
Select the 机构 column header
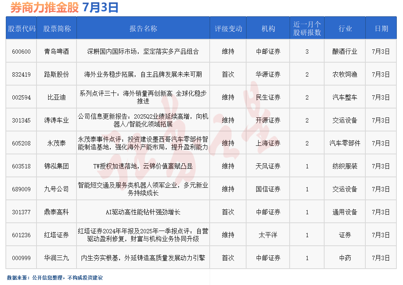[268, 28]
